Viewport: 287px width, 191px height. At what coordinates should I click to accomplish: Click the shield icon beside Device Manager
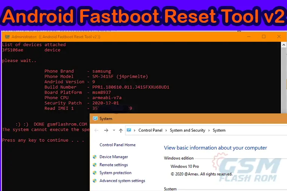coord(95,157)
